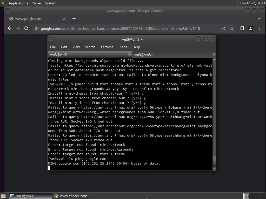Click 'Error: target not found: mint-backgrounds' line
Screen dimensions: 266x199
point(91,150)
